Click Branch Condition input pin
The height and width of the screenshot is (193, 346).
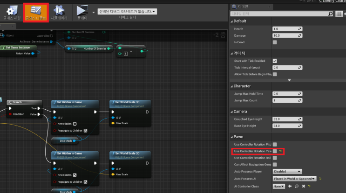pyautogui.click(x=10, y=114)
